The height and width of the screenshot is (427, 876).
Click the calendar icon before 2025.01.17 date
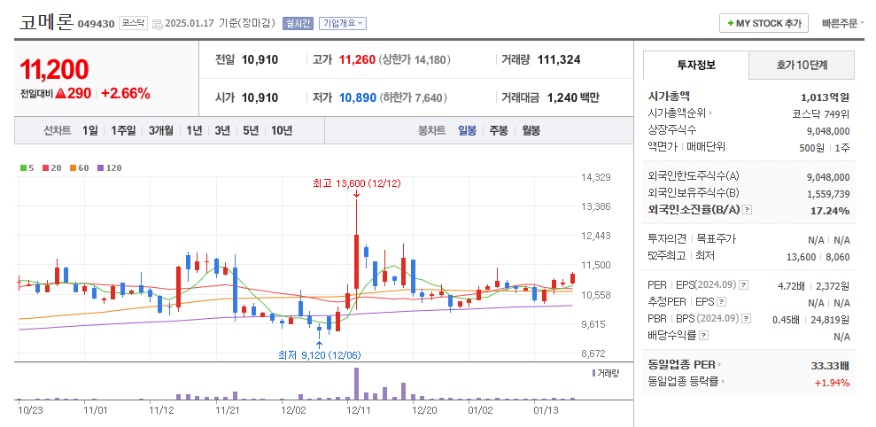click(157, 24)
